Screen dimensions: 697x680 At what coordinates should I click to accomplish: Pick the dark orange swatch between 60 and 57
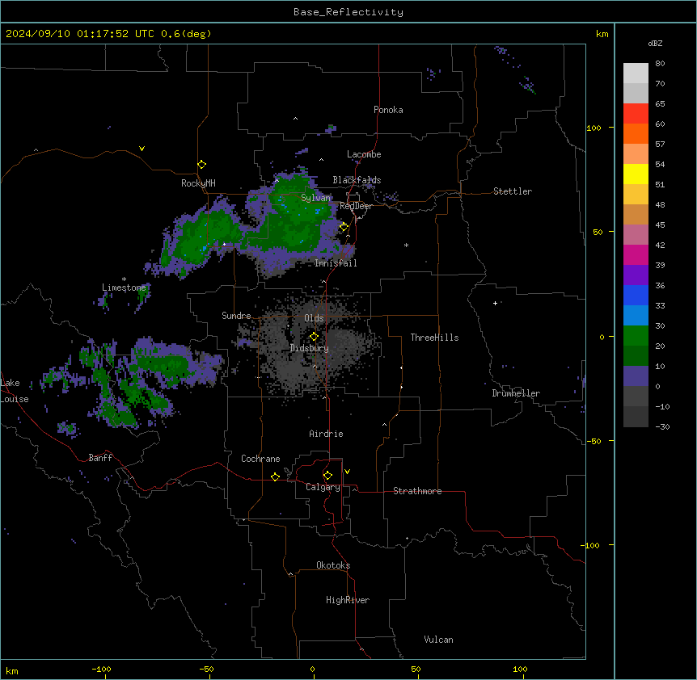(x=636, y=133)
